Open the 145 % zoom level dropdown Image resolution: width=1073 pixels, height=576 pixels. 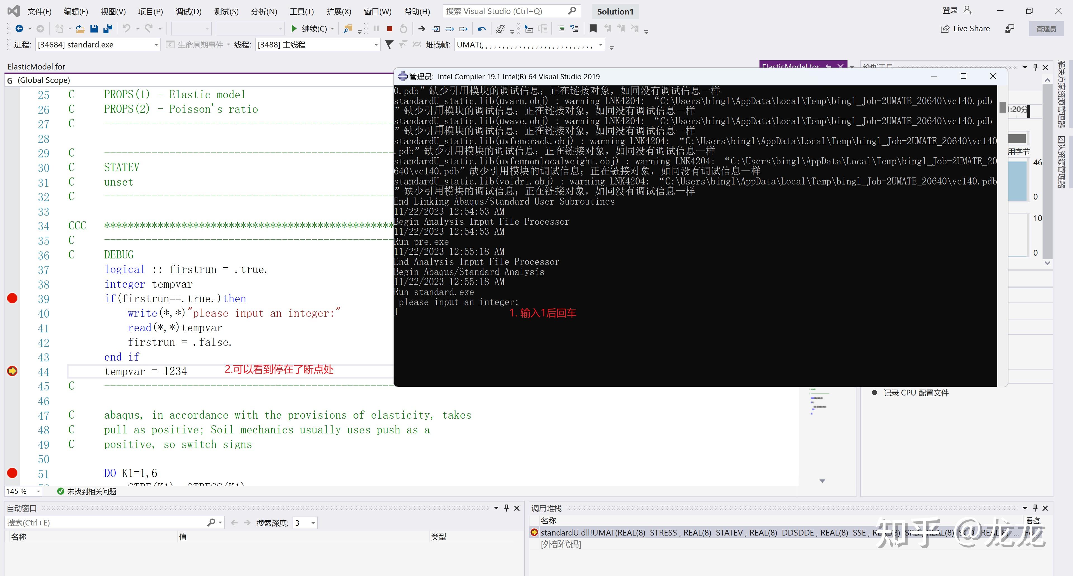[38, 491]
